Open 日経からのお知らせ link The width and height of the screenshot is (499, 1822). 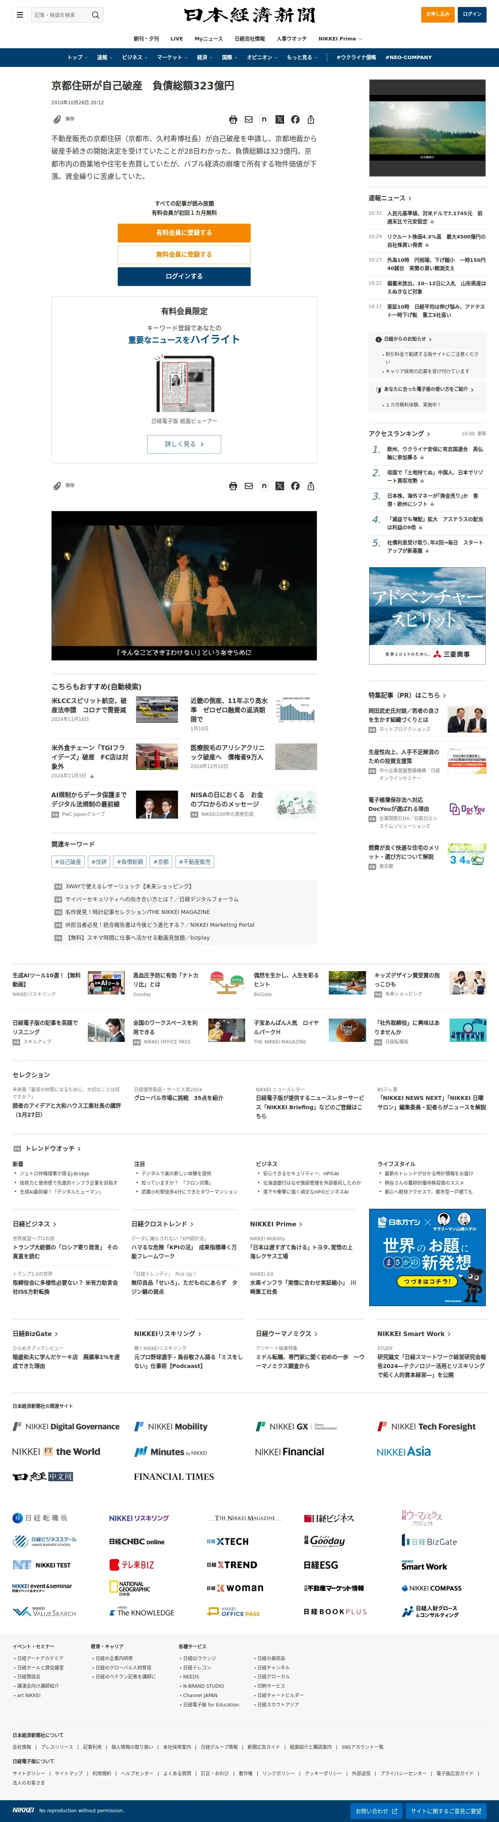[x=408, y=339]
